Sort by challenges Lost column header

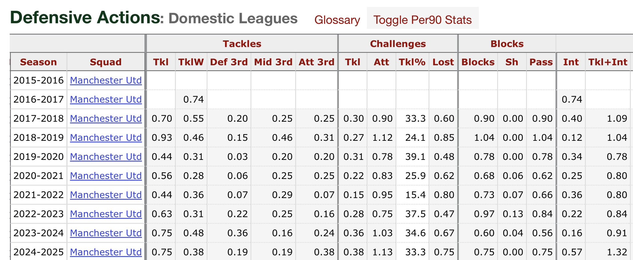point(443,62)
